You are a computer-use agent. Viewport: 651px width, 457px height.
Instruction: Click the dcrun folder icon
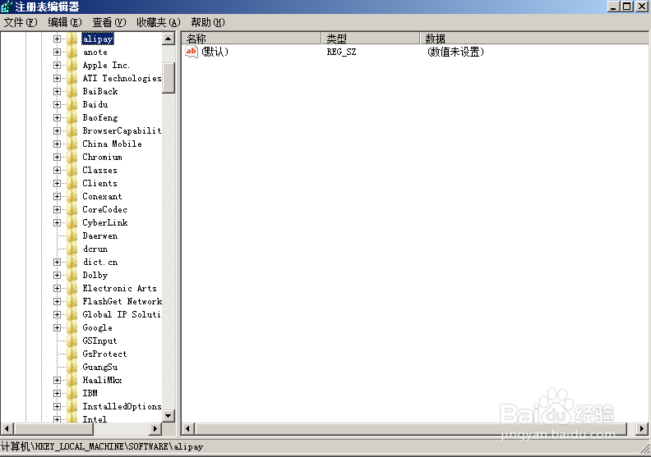(x=72, y=249)
